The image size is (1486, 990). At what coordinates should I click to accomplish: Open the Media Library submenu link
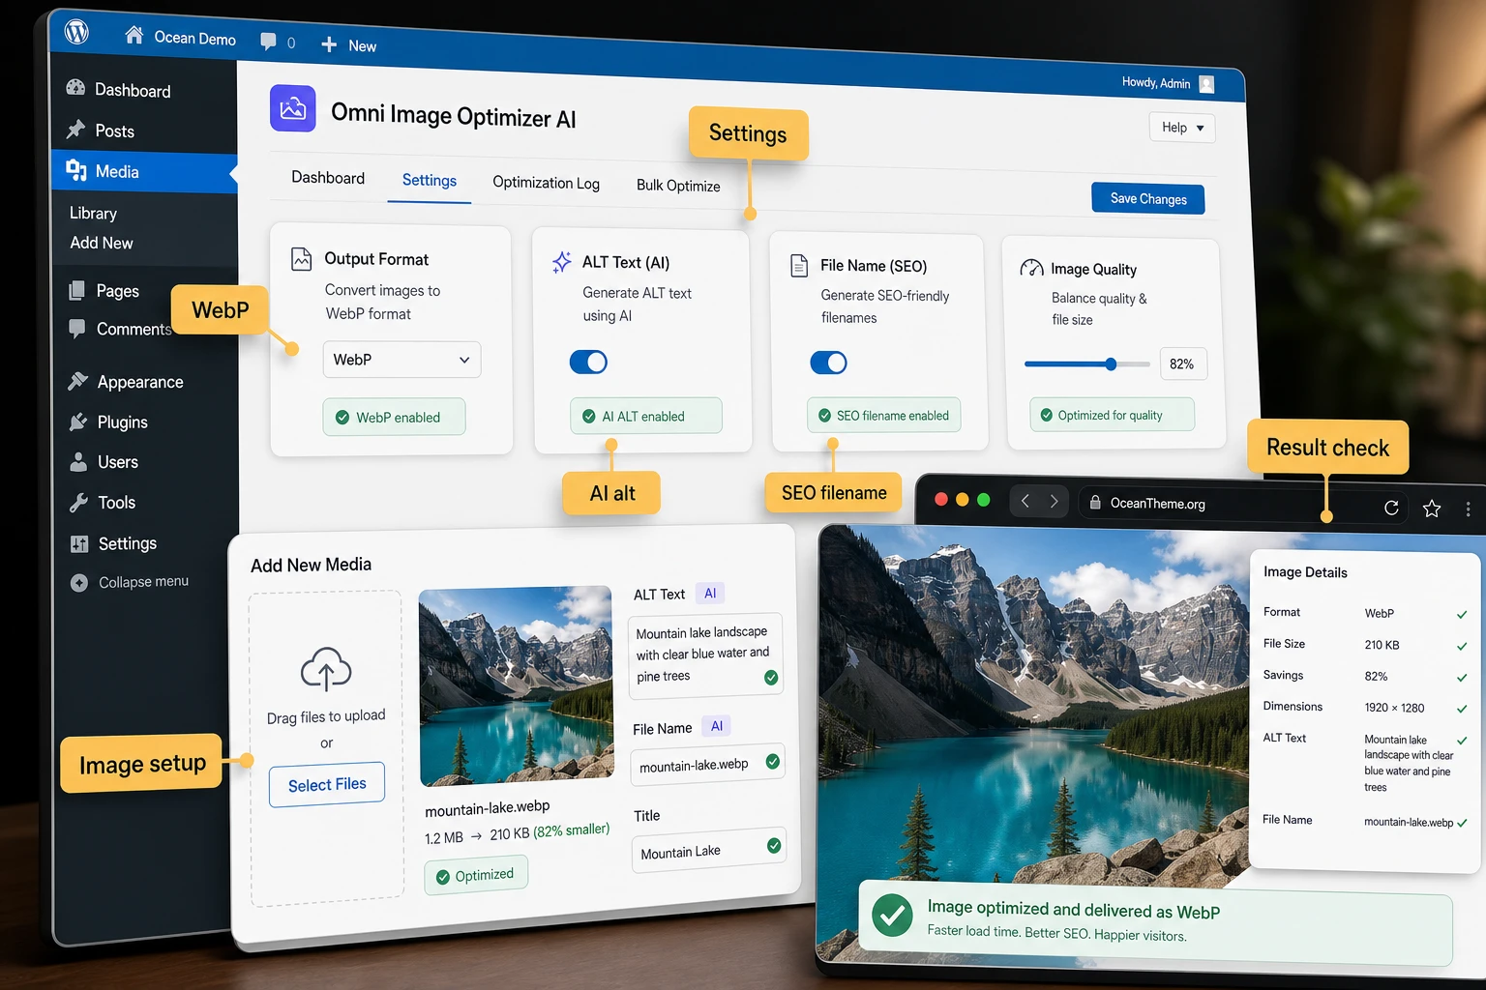(93, 213)
